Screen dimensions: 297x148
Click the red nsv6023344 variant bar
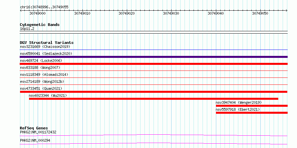[154, 99]
